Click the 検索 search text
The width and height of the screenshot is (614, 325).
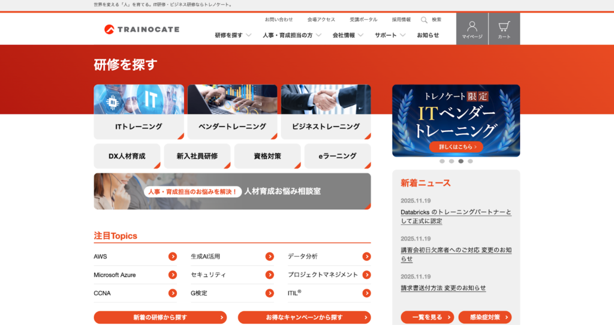click(x=437, y=20)
